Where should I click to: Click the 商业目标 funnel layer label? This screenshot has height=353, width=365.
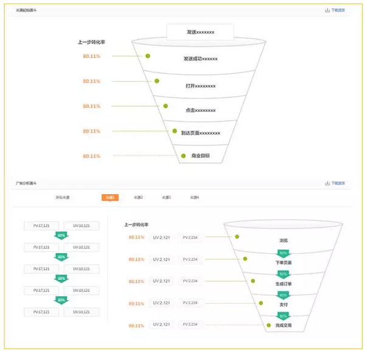coord(201,156)
